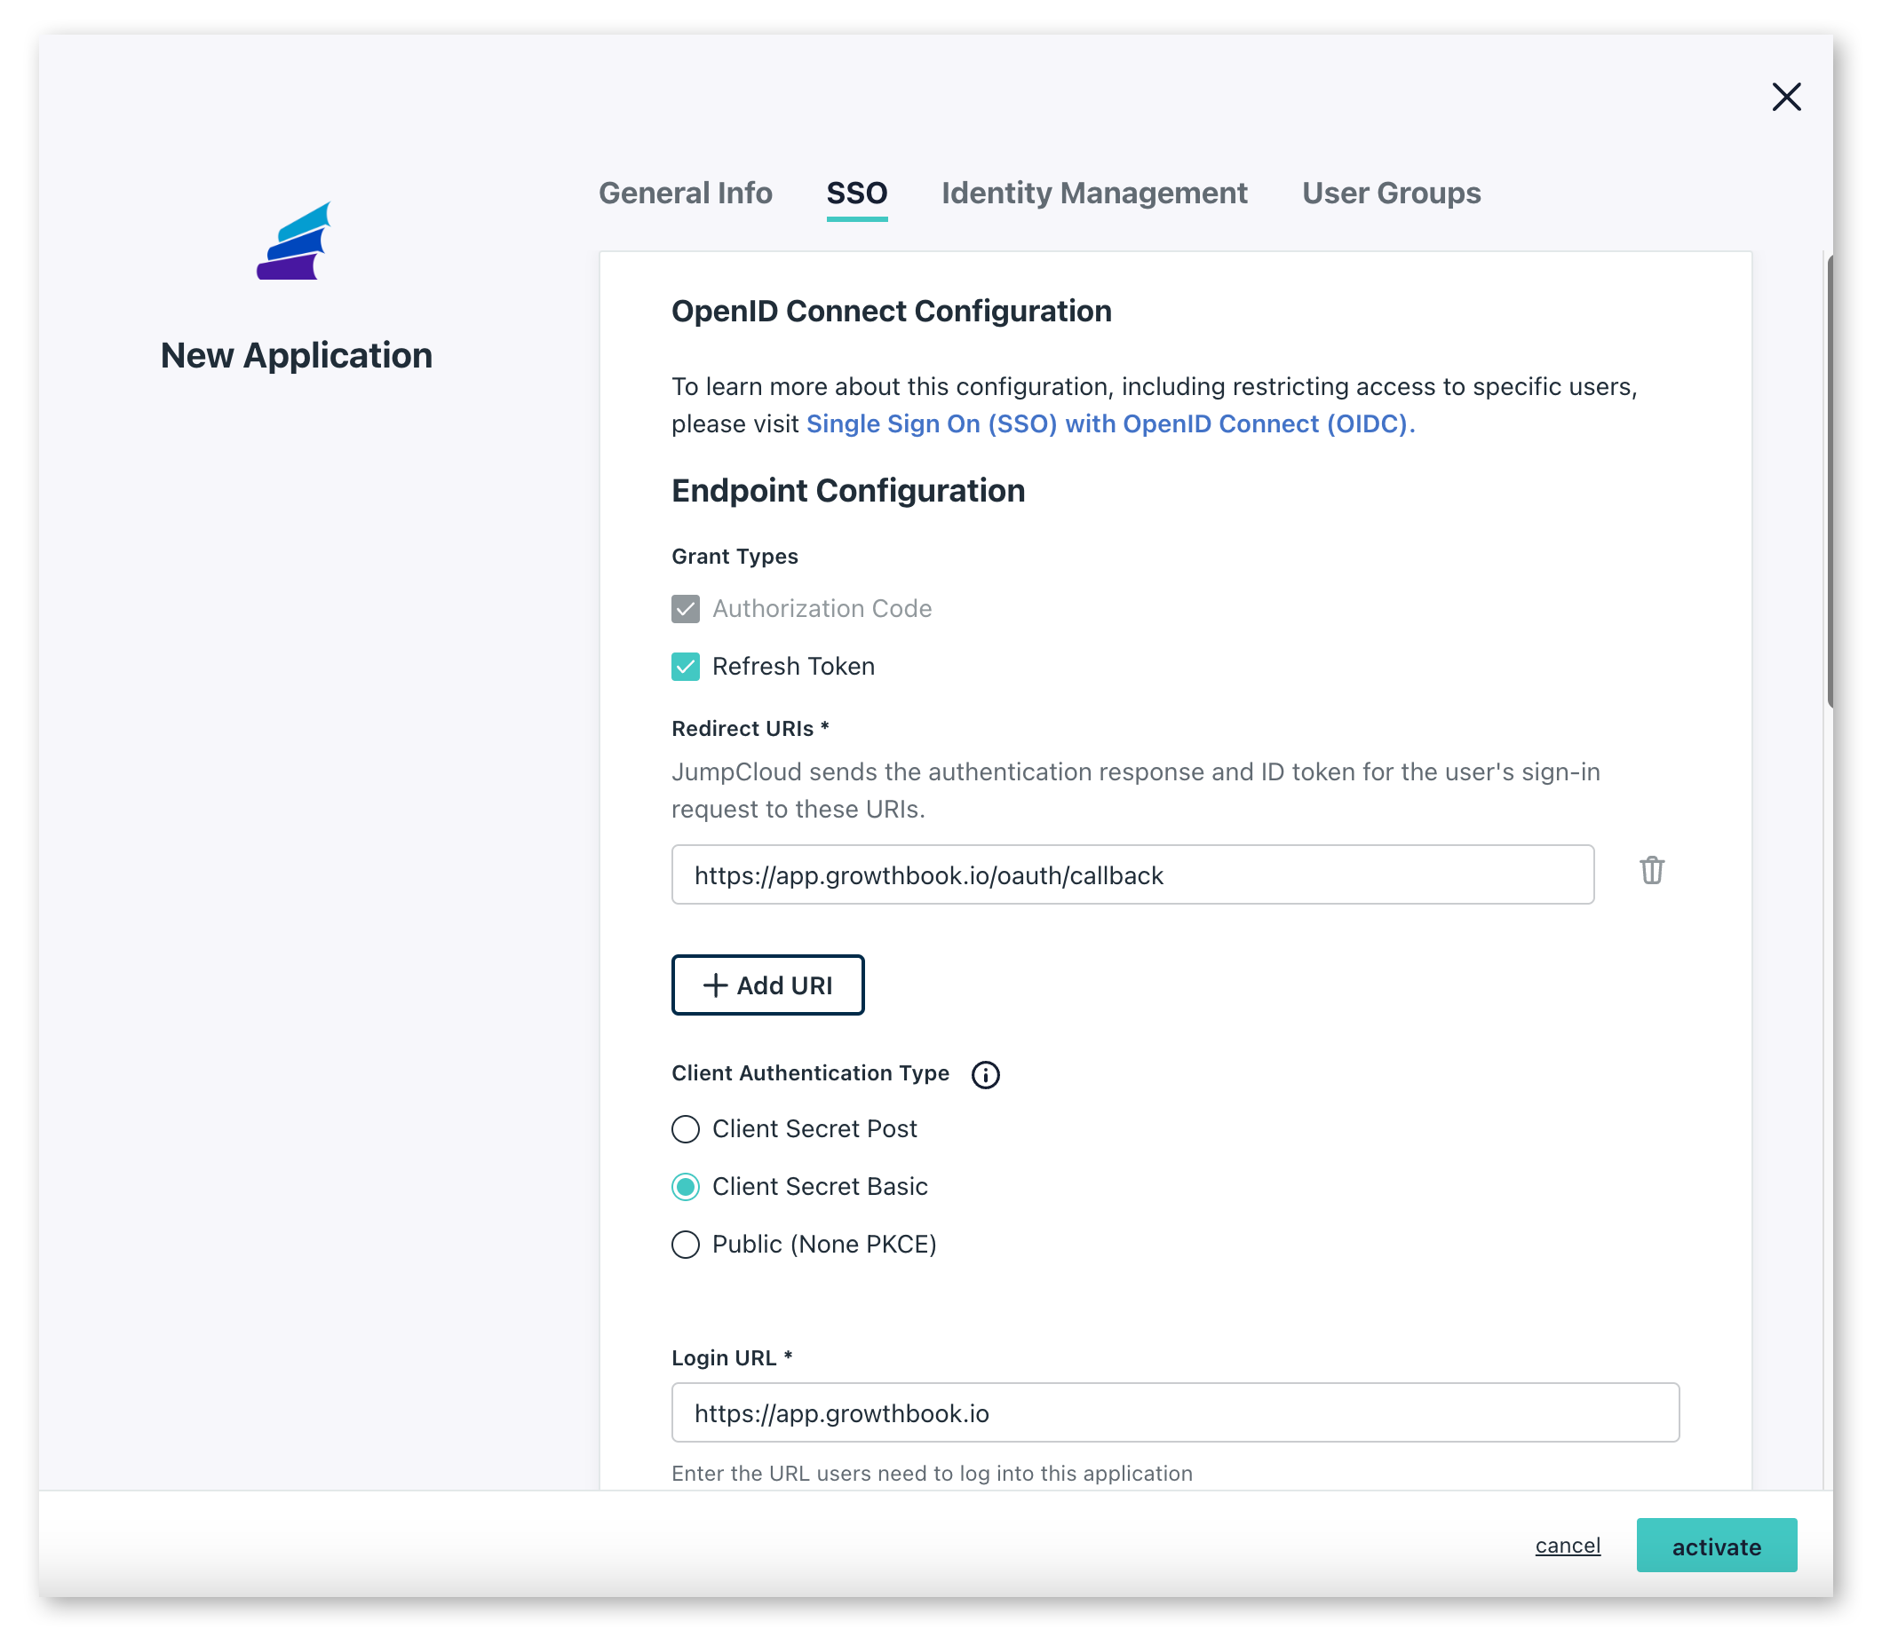Click the Add URI button
The width and height of the screenshot is (1882, 1637).
click(766, 985)
